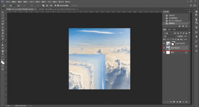Create new fill or adjustment layer
This screenshot has height=107, width=199.
[177, 102]
